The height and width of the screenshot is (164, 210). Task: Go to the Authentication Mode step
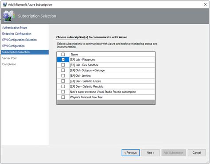[x=15, y=27]
